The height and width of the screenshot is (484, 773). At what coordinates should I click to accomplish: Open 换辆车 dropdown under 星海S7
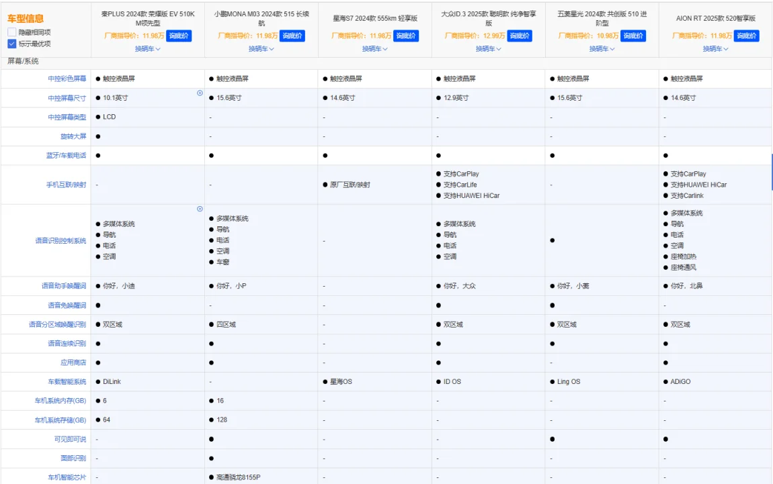[374, 49]
